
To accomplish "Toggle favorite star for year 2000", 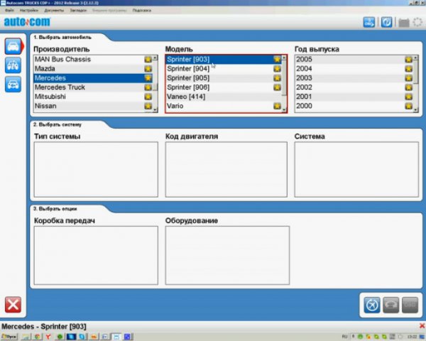I will 409,106.
